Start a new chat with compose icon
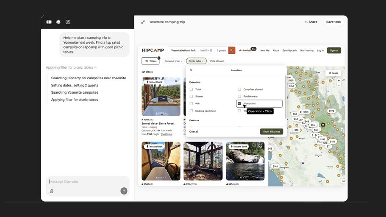Screen dimensions: 386x217 (68, 22)
